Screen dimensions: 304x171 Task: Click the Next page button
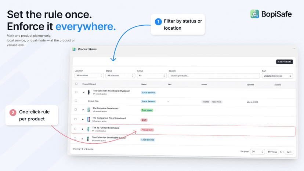(289, 152)
